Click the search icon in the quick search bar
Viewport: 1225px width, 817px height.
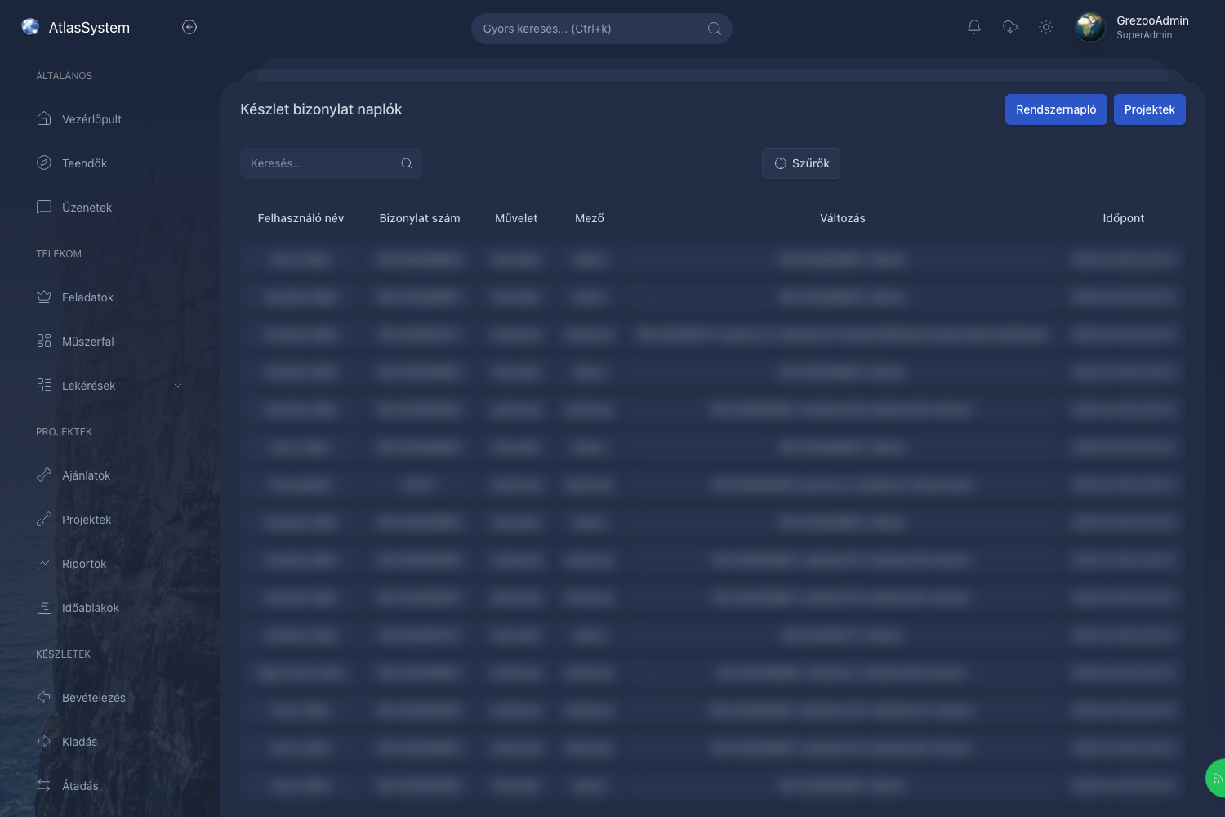[x=715, y=29]
